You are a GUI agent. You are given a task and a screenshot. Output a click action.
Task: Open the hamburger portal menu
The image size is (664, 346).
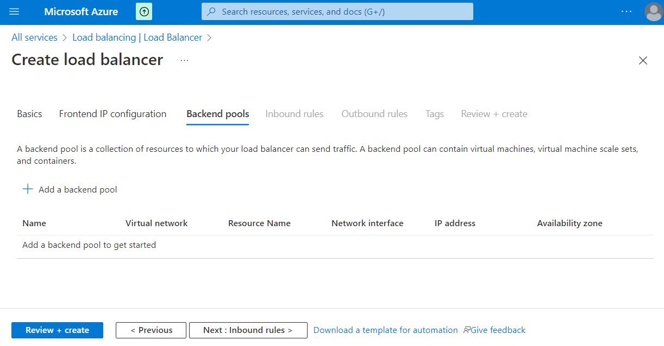tap(14, 11)
